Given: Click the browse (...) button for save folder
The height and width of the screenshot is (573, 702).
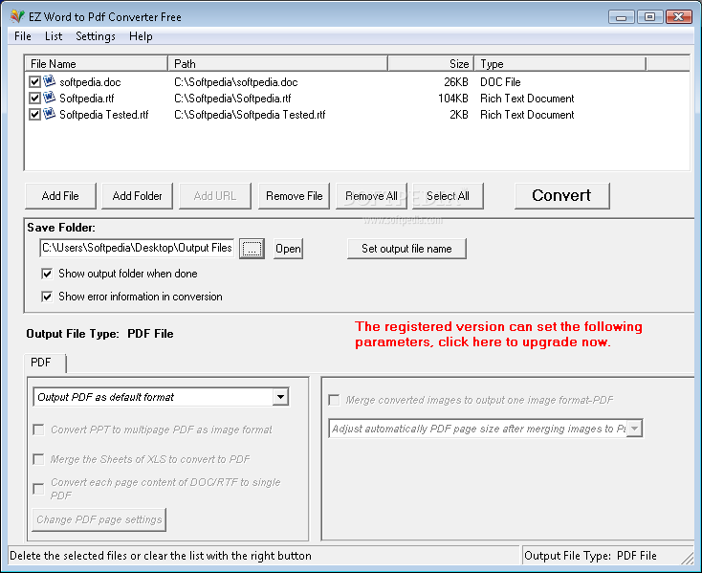Looking at the screenshot, I should coord(252,249).
